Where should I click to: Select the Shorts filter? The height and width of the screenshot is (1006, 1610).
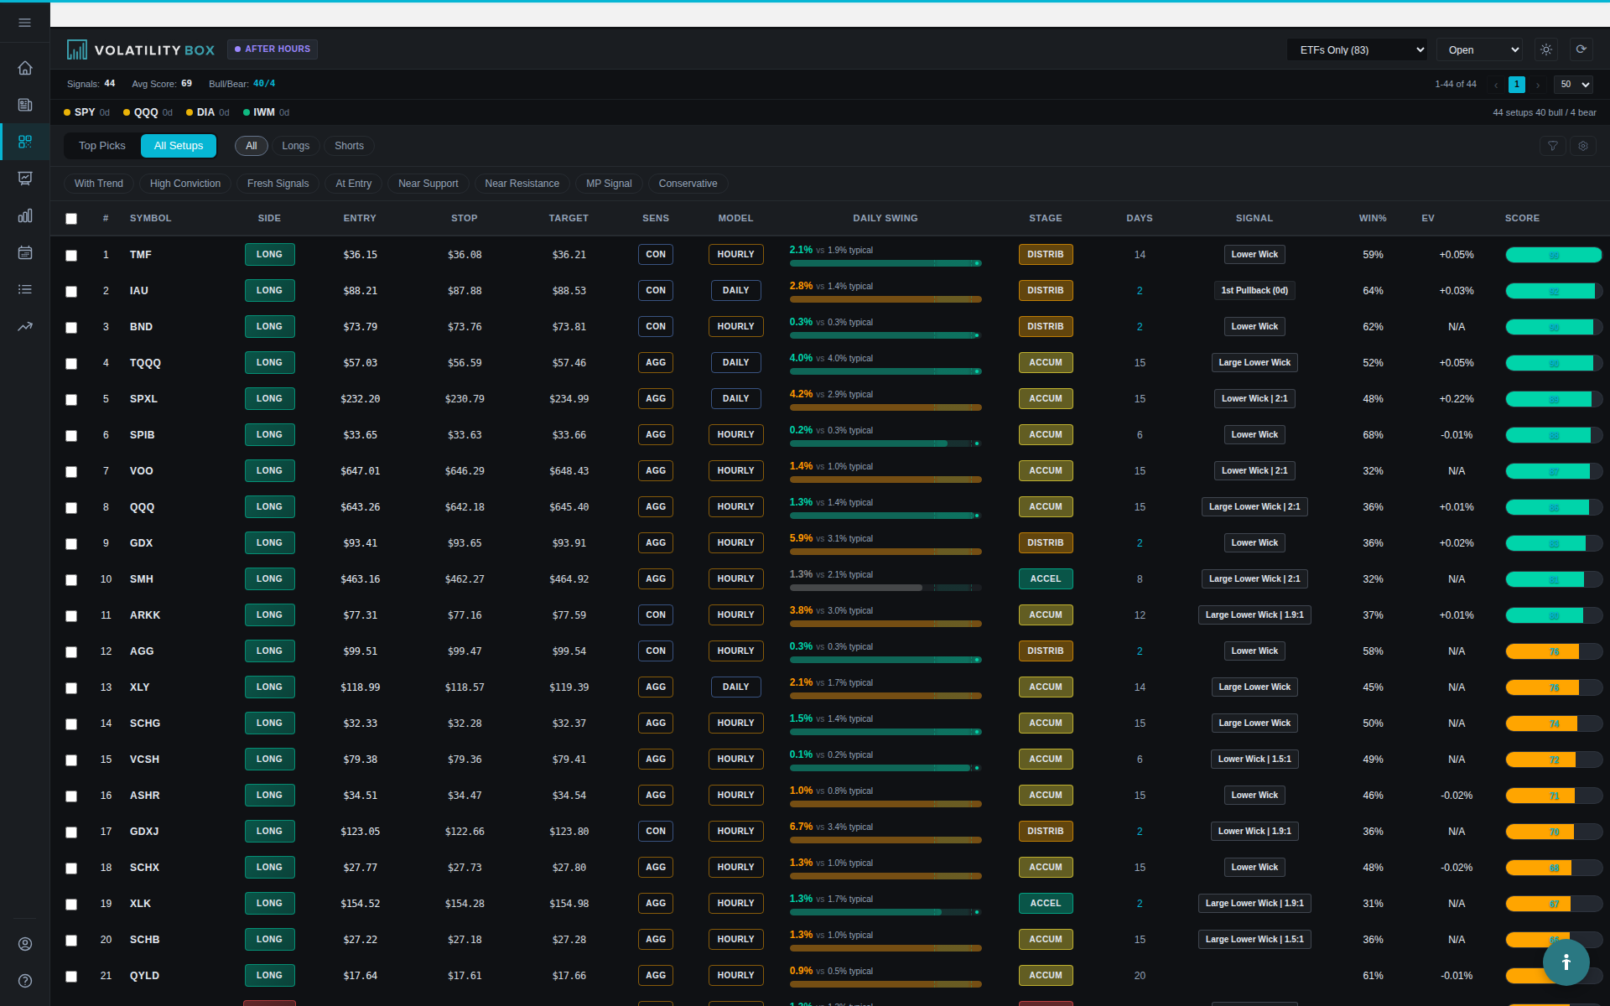349,146
